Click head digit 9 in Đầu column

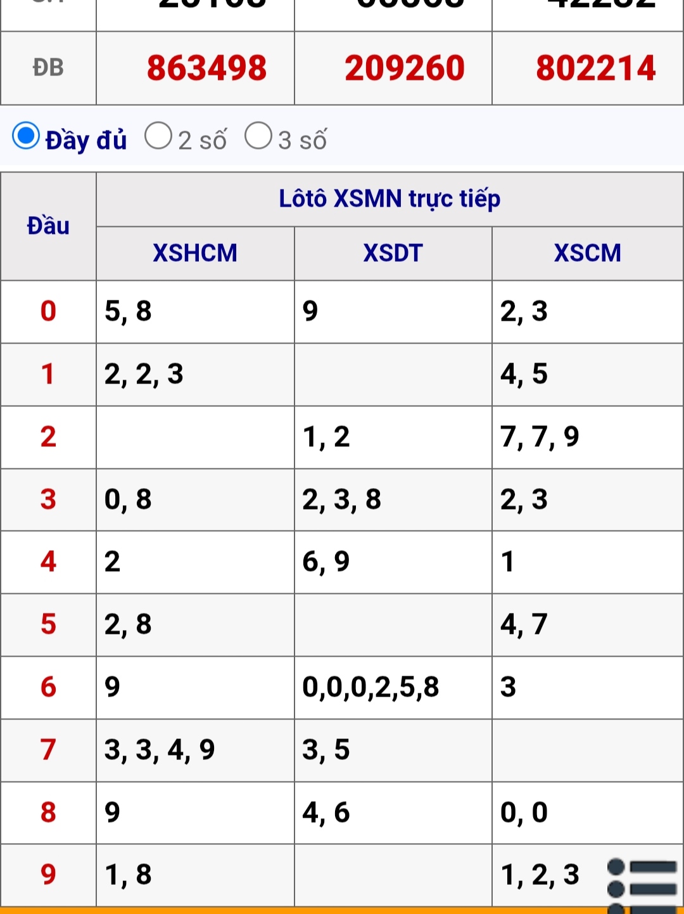(48, 875)
